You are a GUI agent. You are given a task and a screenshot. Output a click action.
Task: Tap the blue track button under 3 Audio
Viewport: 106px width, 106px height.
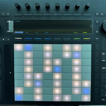pyautogui.click(x=38, y=39)
